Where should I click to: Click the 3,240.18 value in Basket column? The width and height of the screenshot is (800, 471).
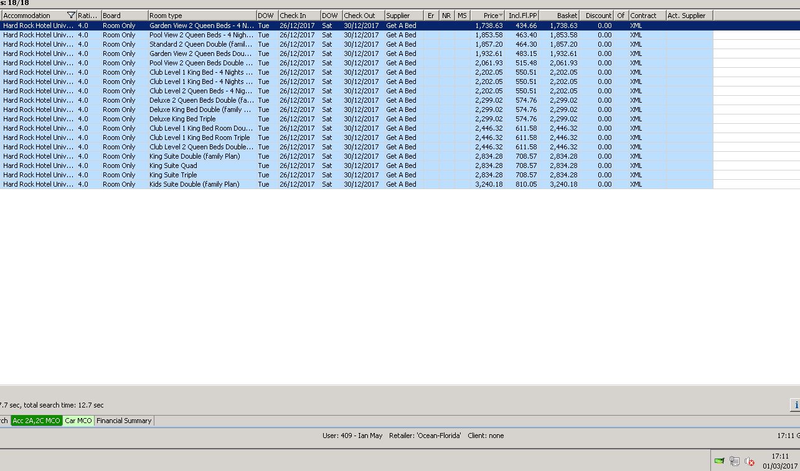(563, 184)
